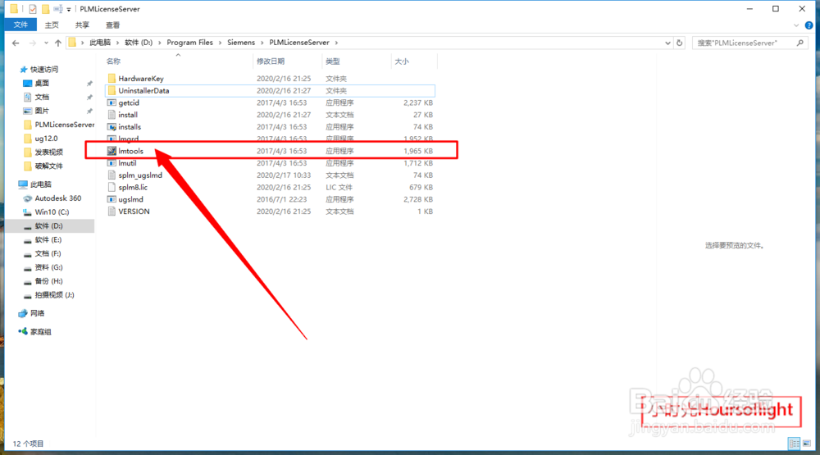820x455 pixels.
Task: Click 软件 (D:) breadcrumb in address bar
Action: 139,43
